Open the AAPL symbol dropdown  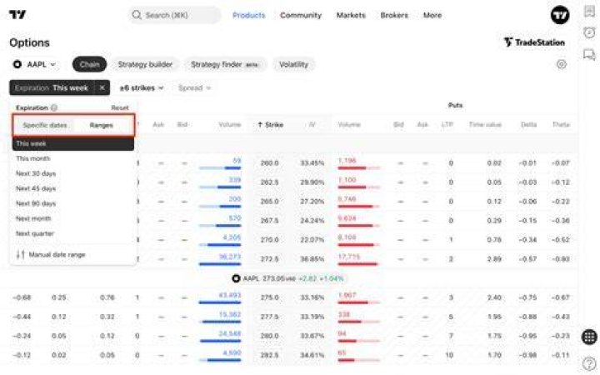[x=35, y=64]
